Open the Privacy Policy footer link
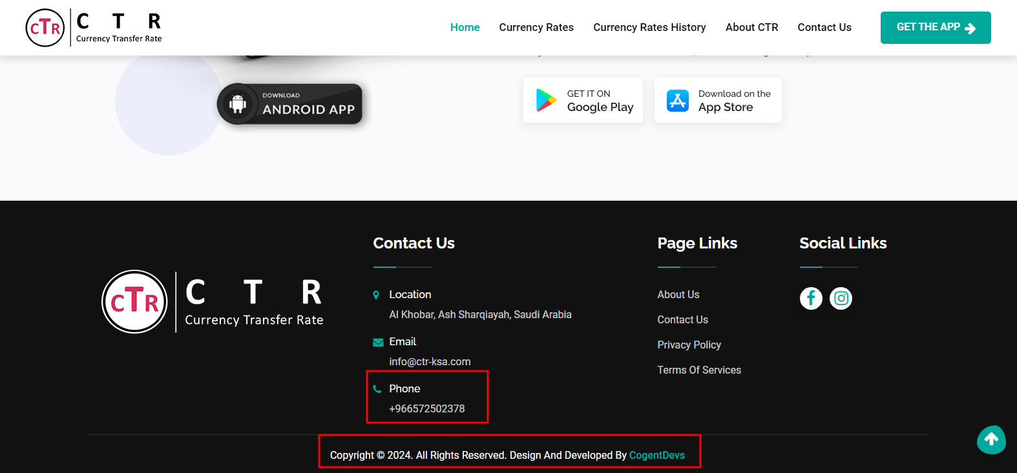 (x=689, y=345)
